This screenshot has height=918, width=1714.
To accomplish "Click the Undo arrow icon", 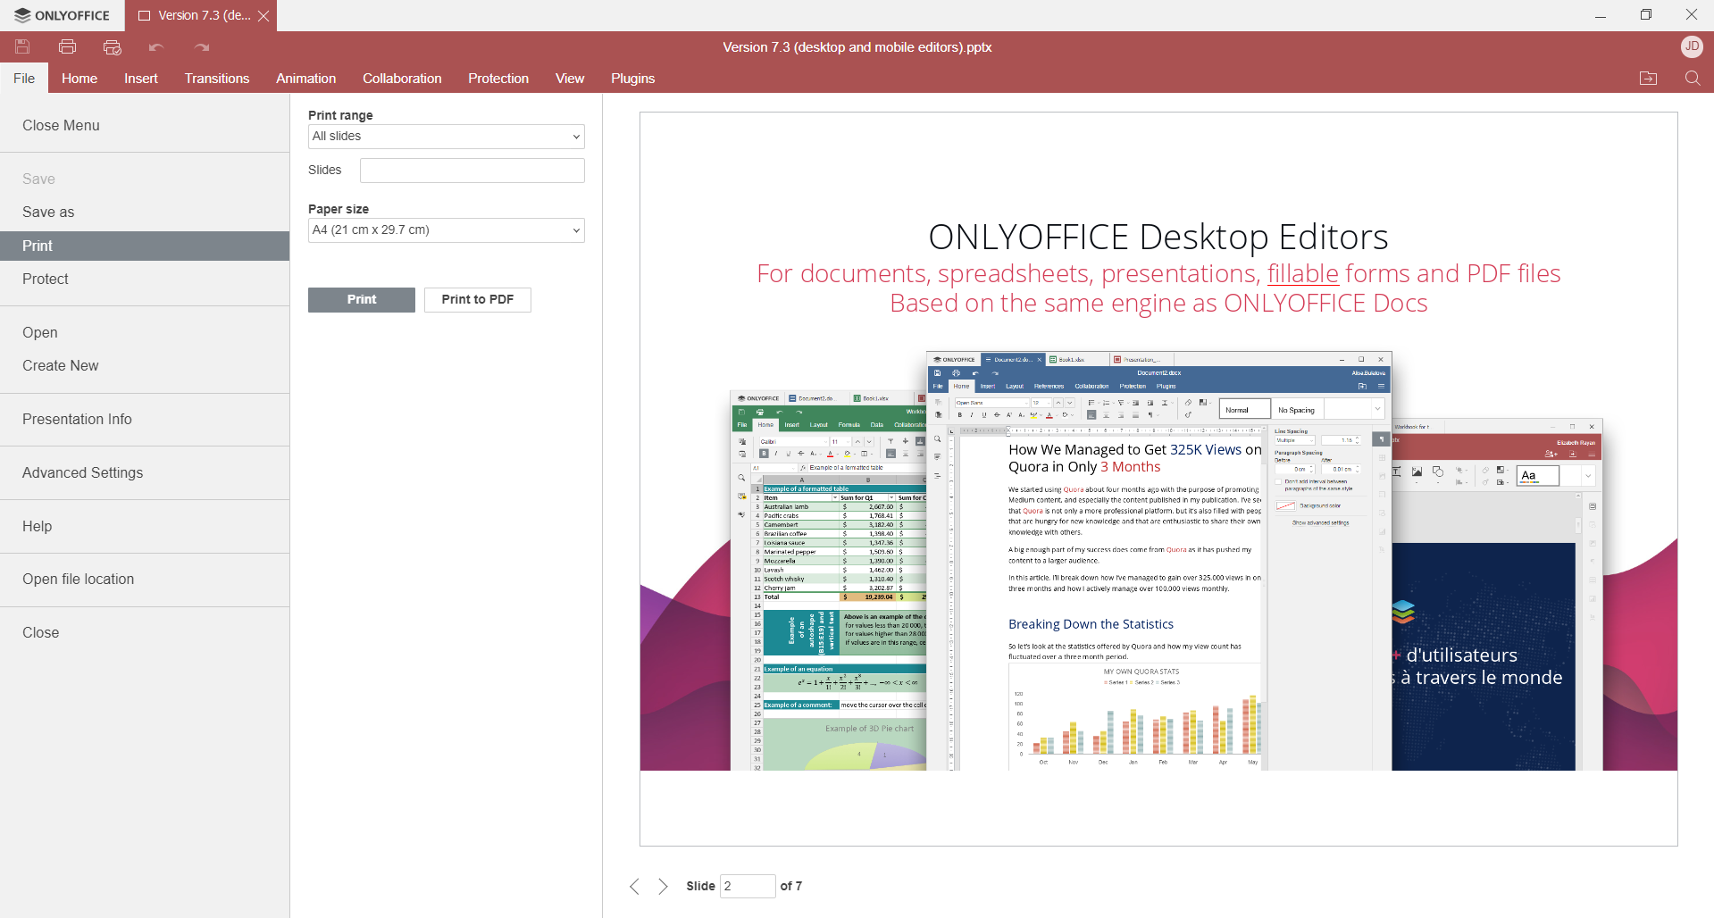I will [x=156, y=47].
